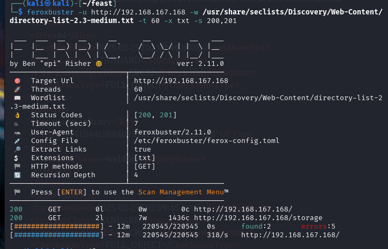Screen dimensions: 388x249
Task: Click the [GET] HTTP methods value
Action: (x=145, y=167)
